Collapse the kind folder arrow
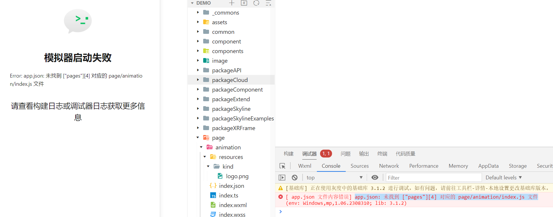This screenshot has height=217, width=553. click(x=208, y=166)
